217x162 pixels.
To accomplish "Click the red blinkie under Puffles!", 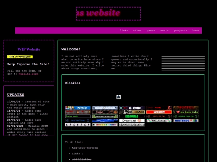I will point(78,112).
